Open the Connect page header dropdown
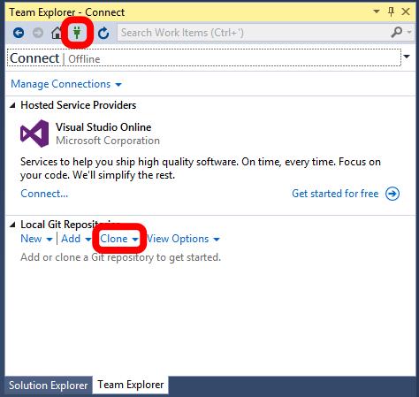Screen dimensions: 419x397 tap(407, 57)
